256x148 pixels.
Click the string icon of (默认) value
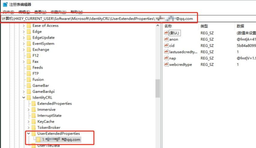point(166,33)
